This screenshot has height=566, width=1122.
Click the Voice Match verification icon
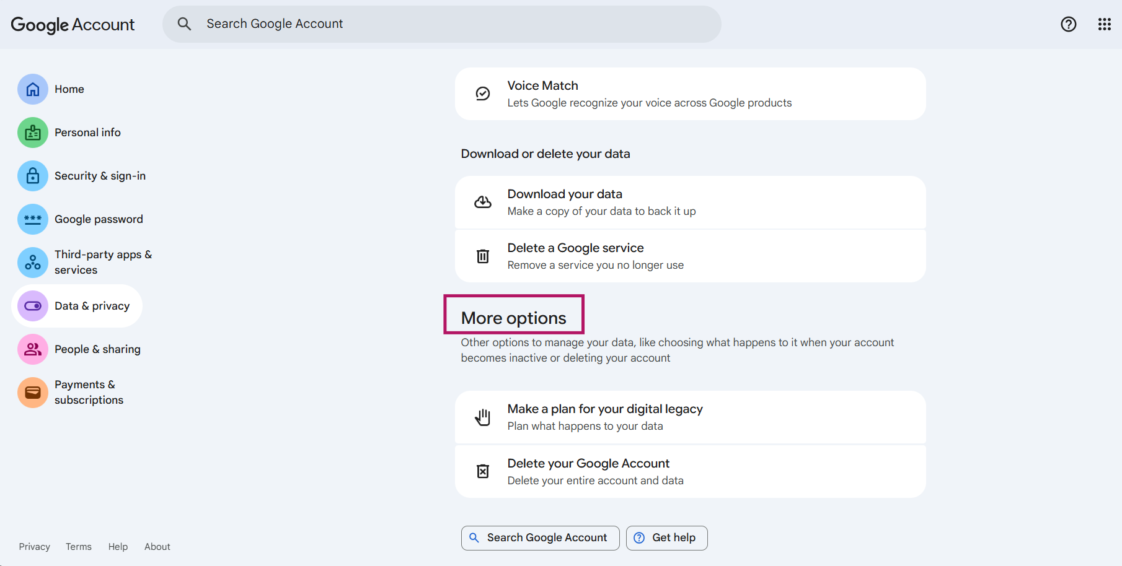pos(483,94)
